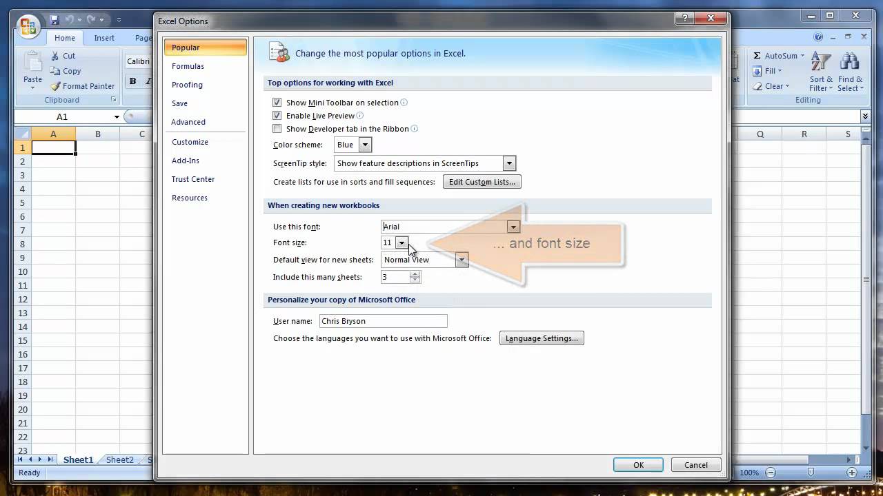Click the Office button in Excel
The image size is (883, 496).
click(x=28, y=26)
